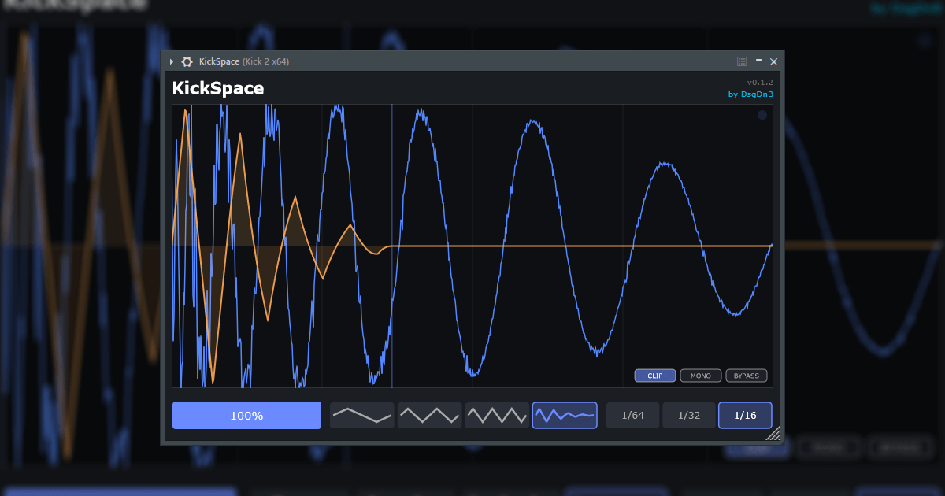Click the v0.1.2 version label

click(761, 81)
